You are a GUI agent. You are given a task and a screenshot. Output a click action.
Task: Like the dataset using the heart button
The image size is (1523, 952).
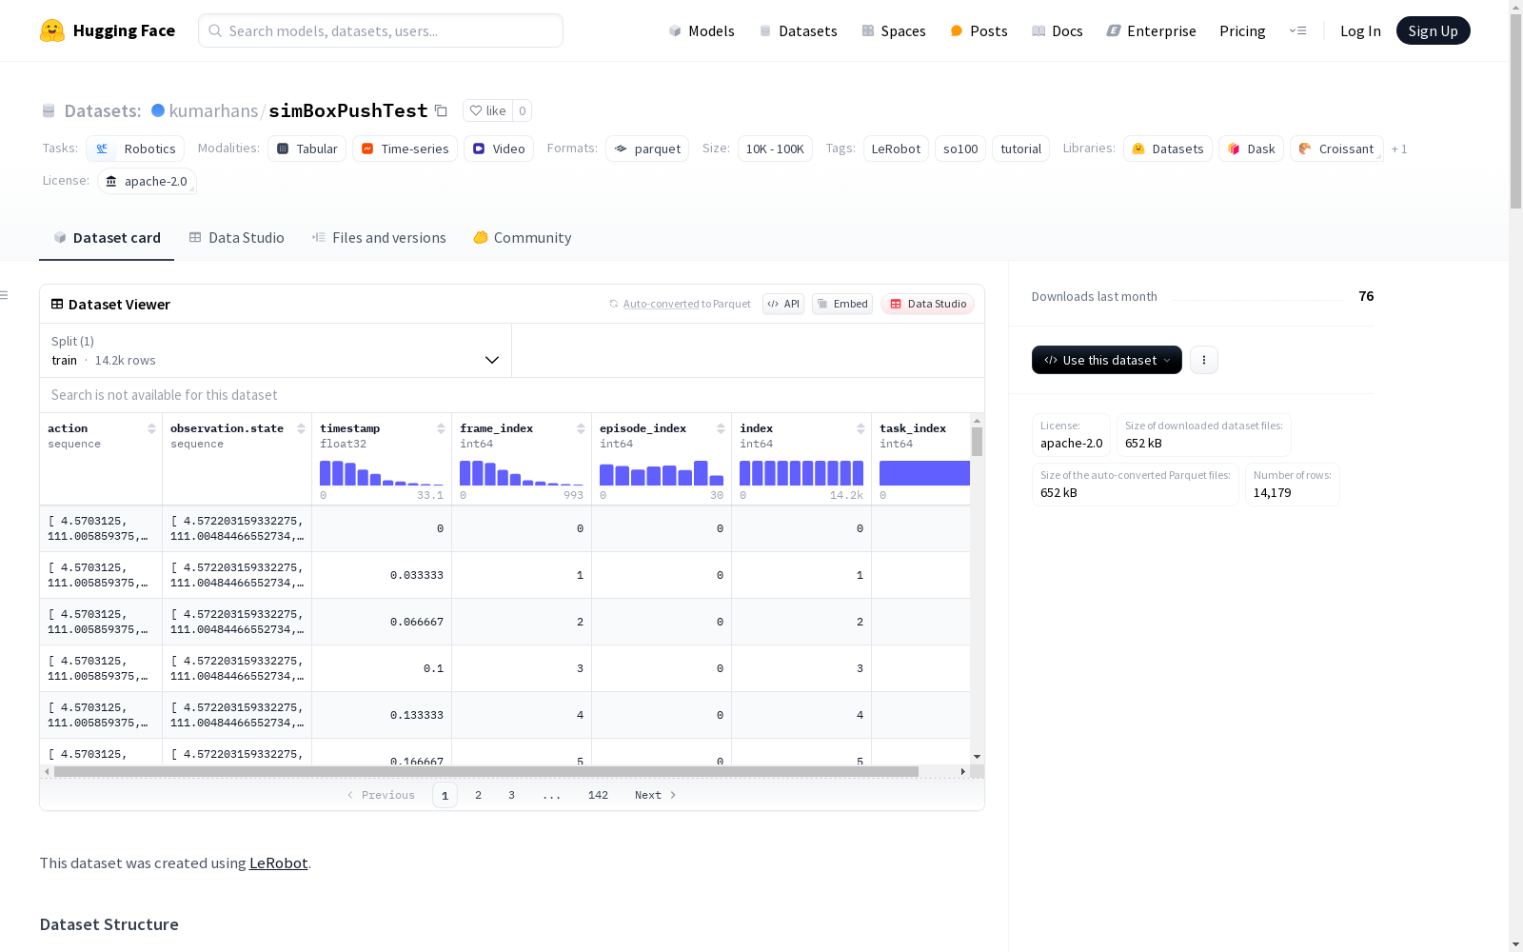[x=487, y=110]
